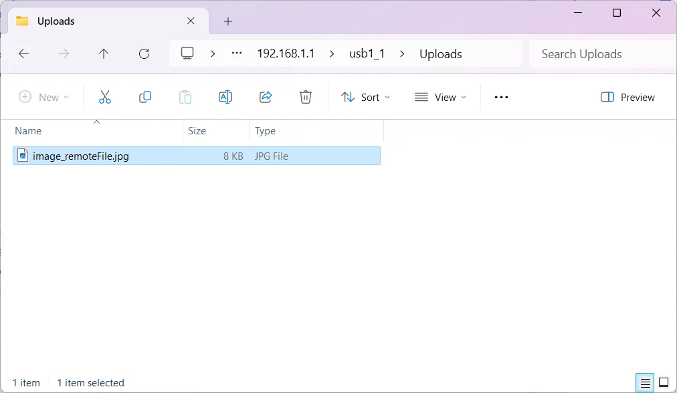Expand chevron after usb1_1

click(403, 53)
